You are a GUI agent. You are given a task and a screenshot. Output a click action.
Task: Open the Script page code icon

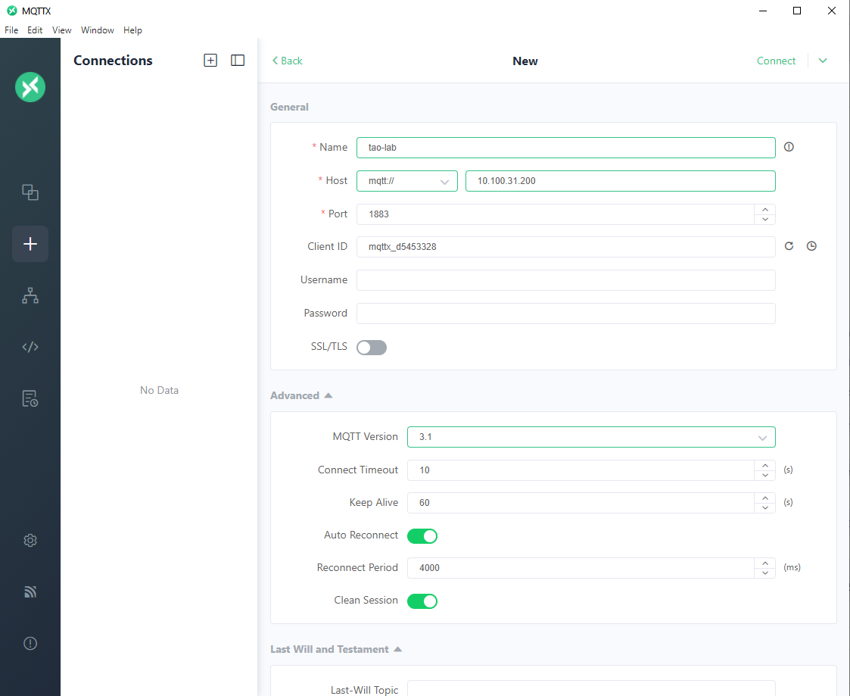(30, 347)
